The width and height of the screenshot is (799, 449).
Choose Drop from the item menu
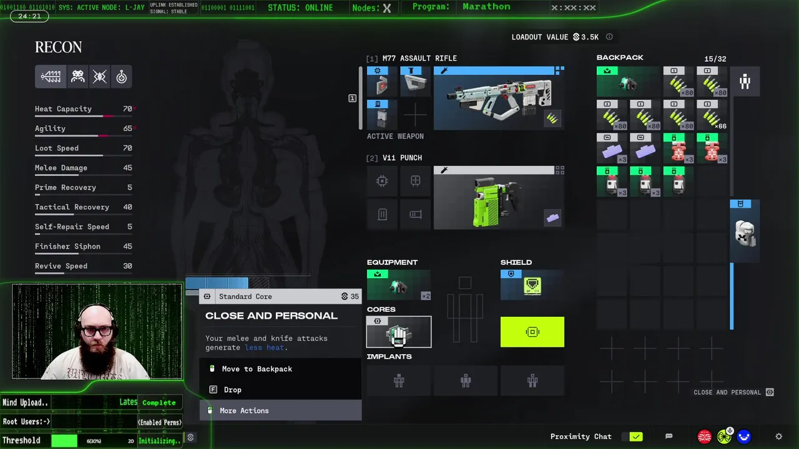(x=280, y=390)
